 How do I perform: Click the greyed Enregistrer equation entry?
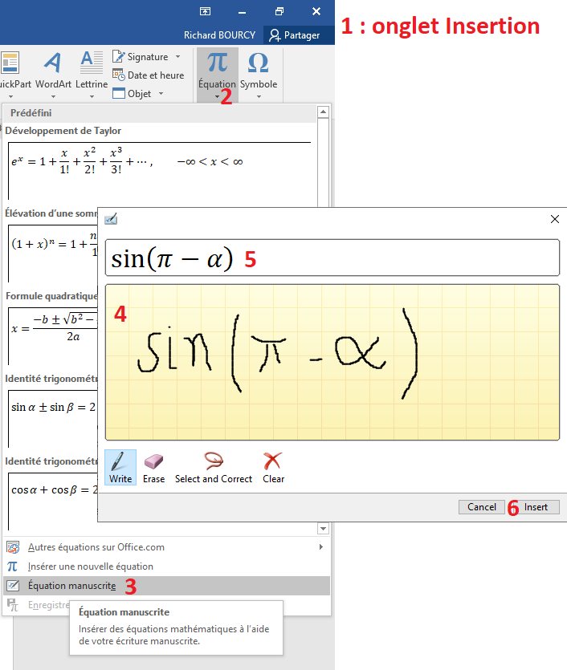(38, 605)
